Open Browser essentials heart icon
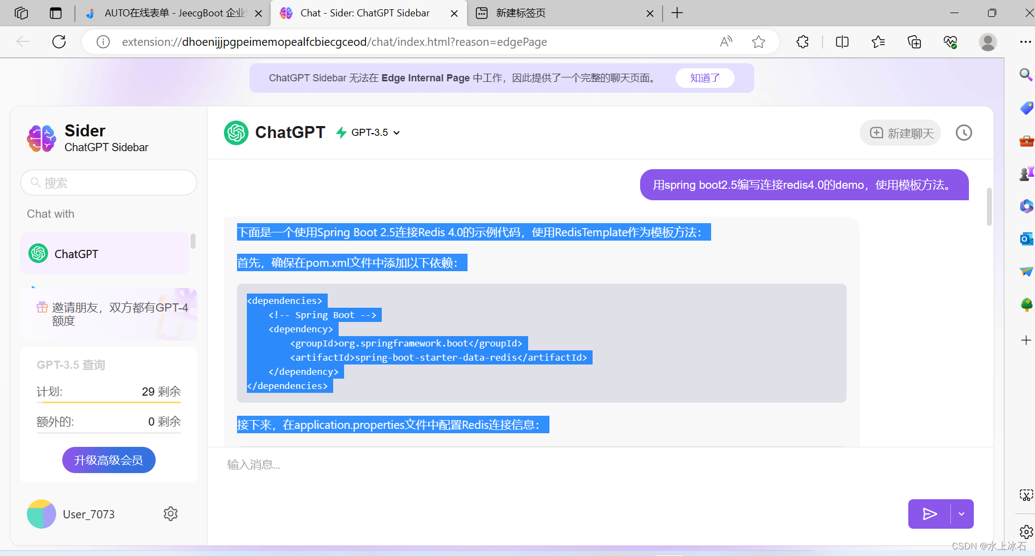The image size is (1035, 556). click(x=950, y=42)
